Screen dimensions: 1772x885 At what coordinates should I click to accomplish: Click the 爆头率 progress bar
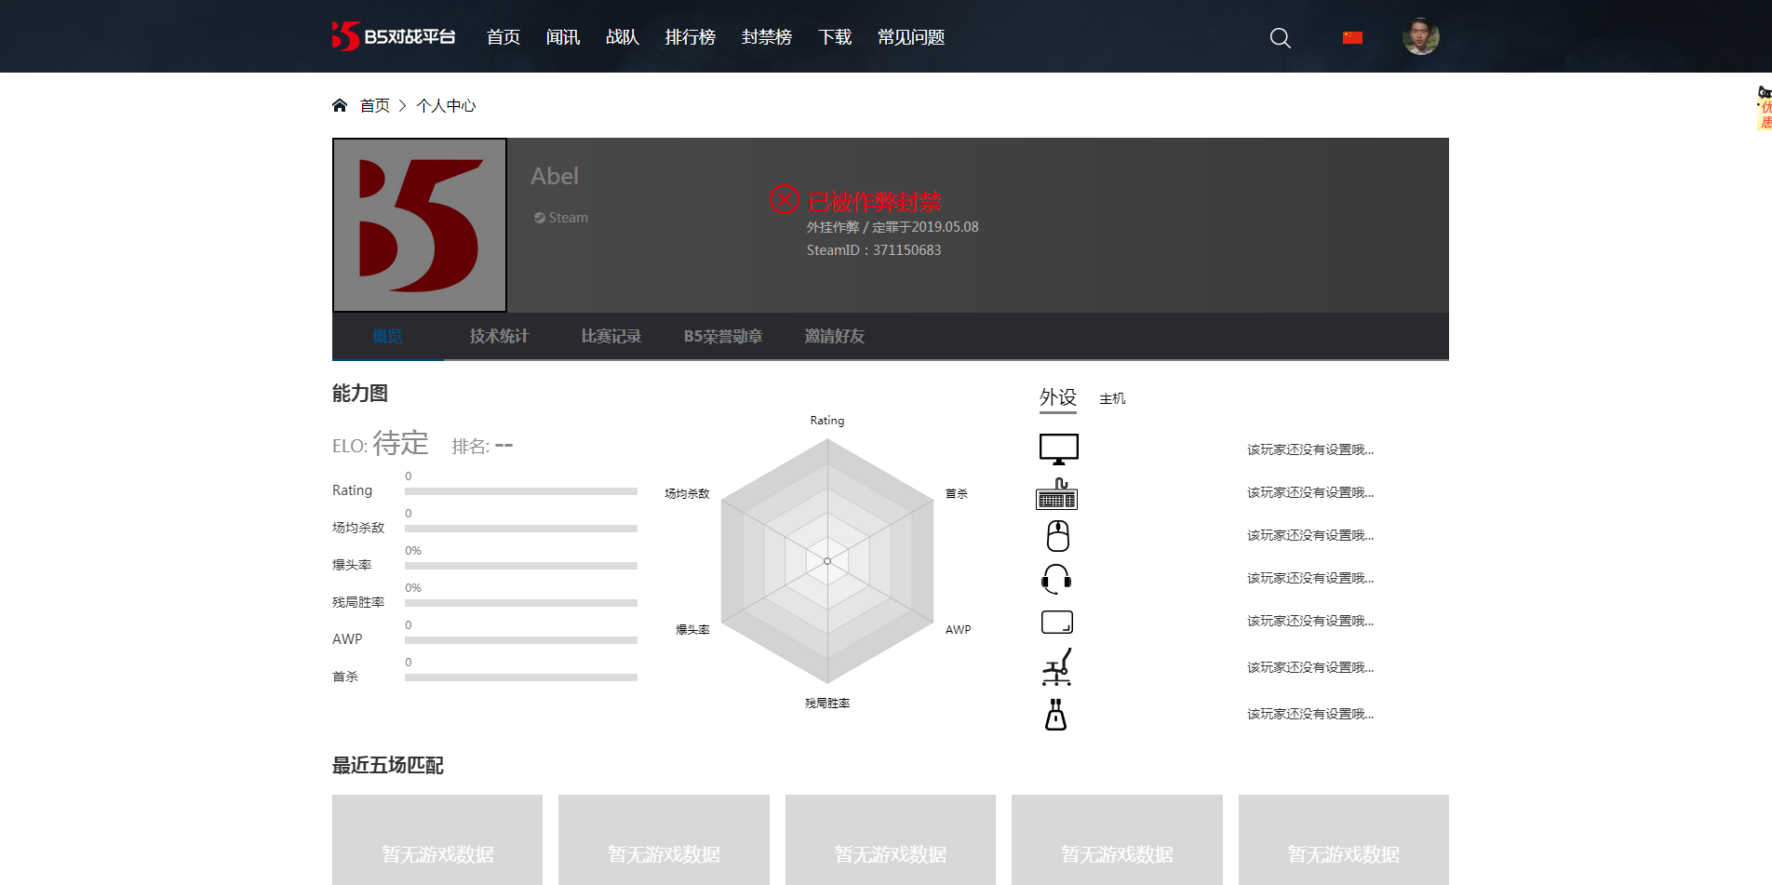[x=520, y=566]
